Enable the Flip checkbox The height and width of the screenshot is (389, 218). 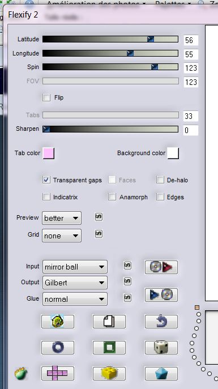point(46,97)
